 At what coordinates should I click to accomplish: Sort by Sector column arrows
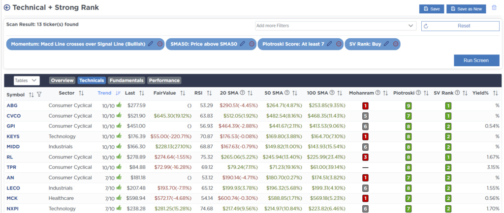[x=81, y=93]
